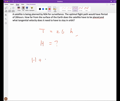Switch to Text Mode

(x=6, y=9)
